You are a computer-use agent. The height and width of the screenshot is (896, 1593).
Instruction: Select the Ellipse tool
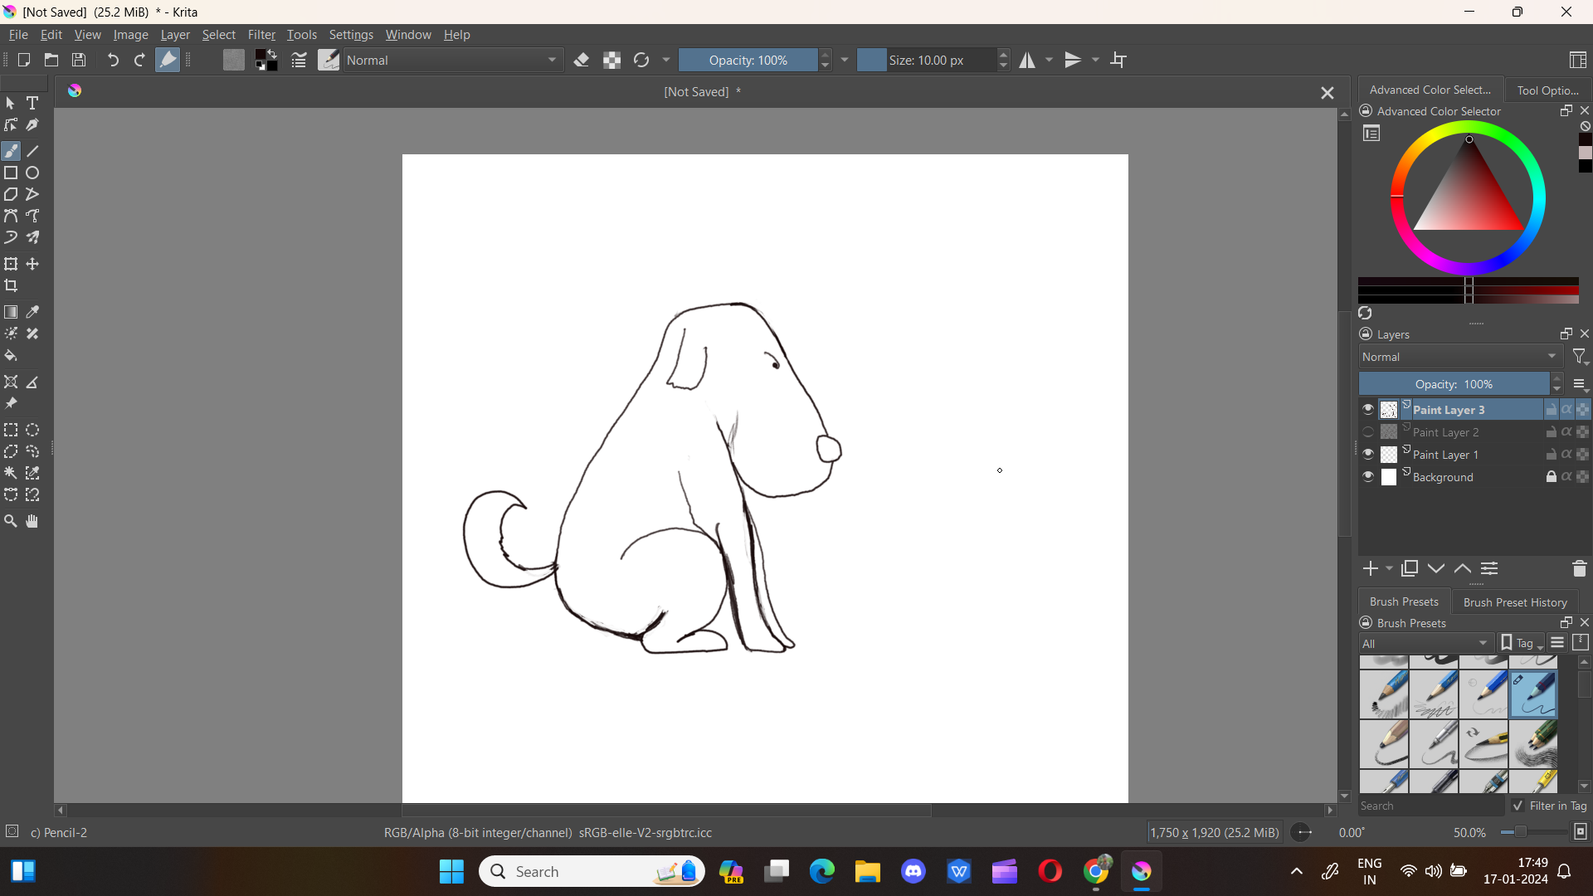(x=32, y=173)
